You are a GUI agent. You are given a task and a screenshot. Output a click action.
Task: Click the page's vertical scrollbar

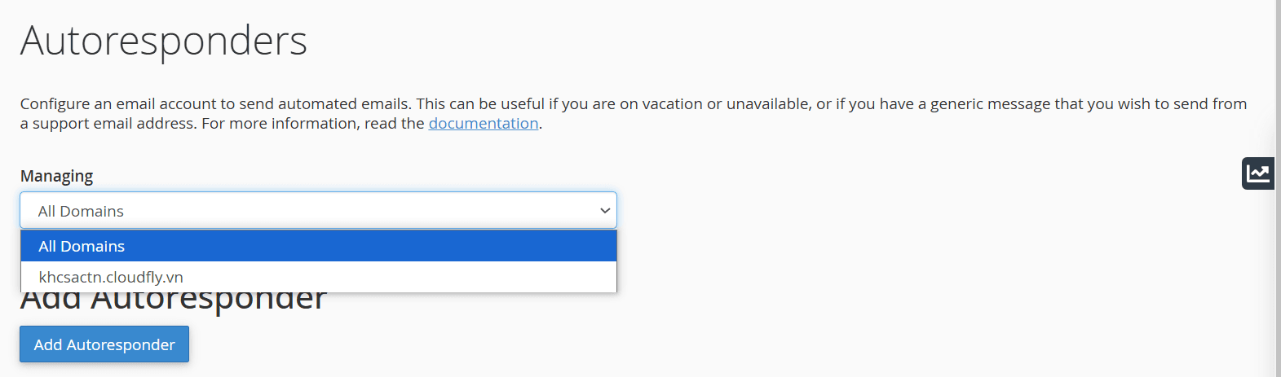tap(1278, 187)
